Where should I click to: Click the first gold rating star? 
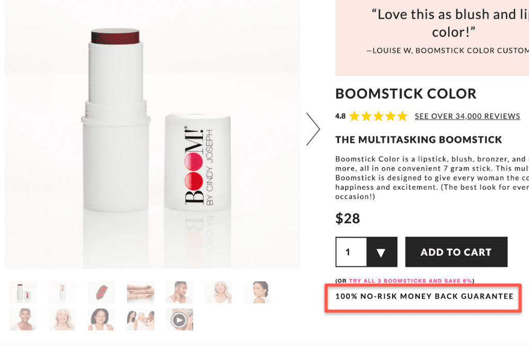(x=355, y=116)
